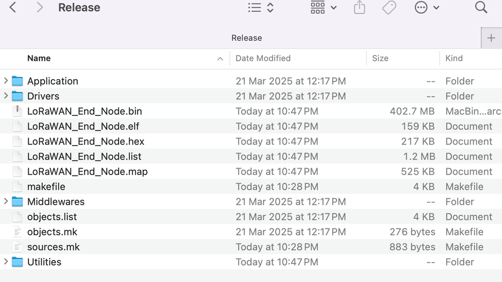
Task: Go forward with the right chevron
Action: (40, 8)
